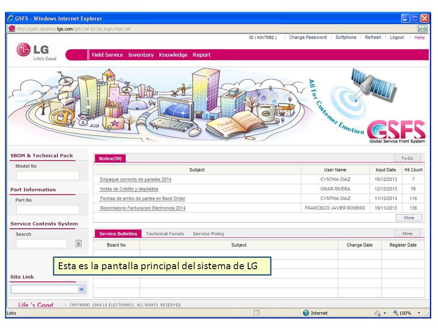The image size is (438, 328).
Task: Click the GSFS Global Service Front System logo
Action: 396,132
